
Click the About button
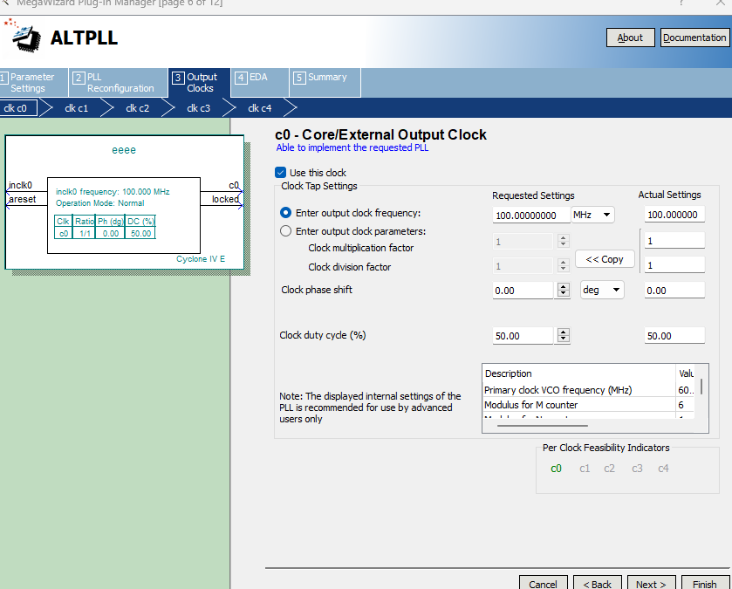(630, 38)
